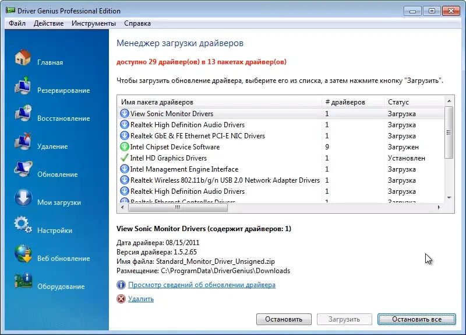
Task: Open Мои загрузки download arrow icon
Action: [23, 197]
